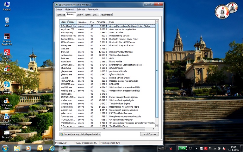
Task: Sort by Meno používateľa column header
Action: pos(83,22)
